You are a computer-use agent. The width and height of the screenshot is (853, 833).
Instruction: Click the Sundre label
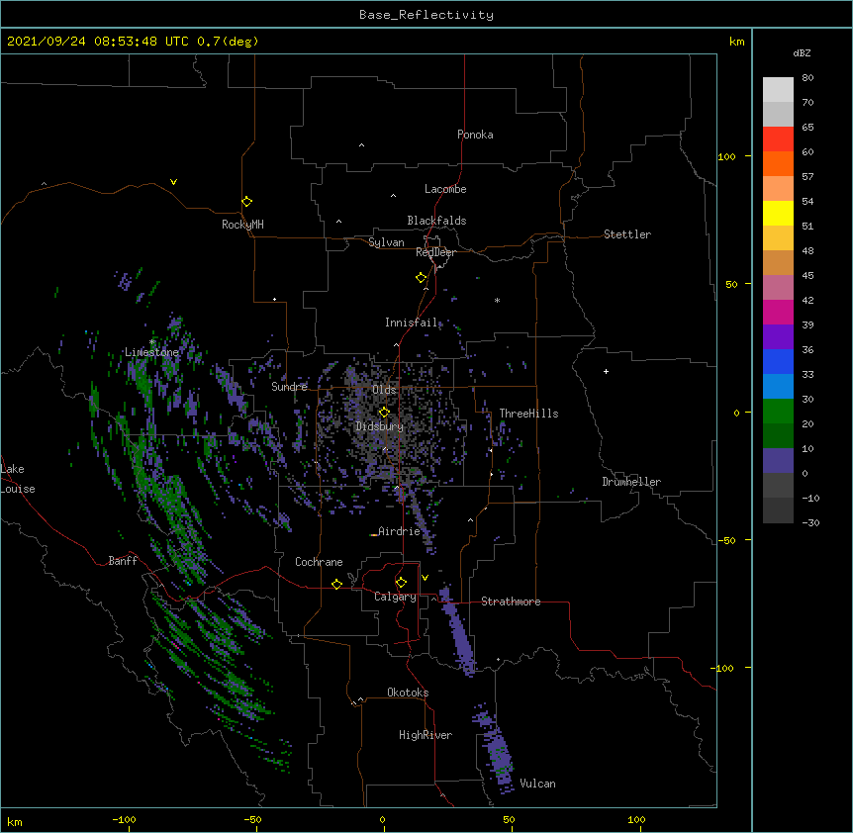(289, 387)
